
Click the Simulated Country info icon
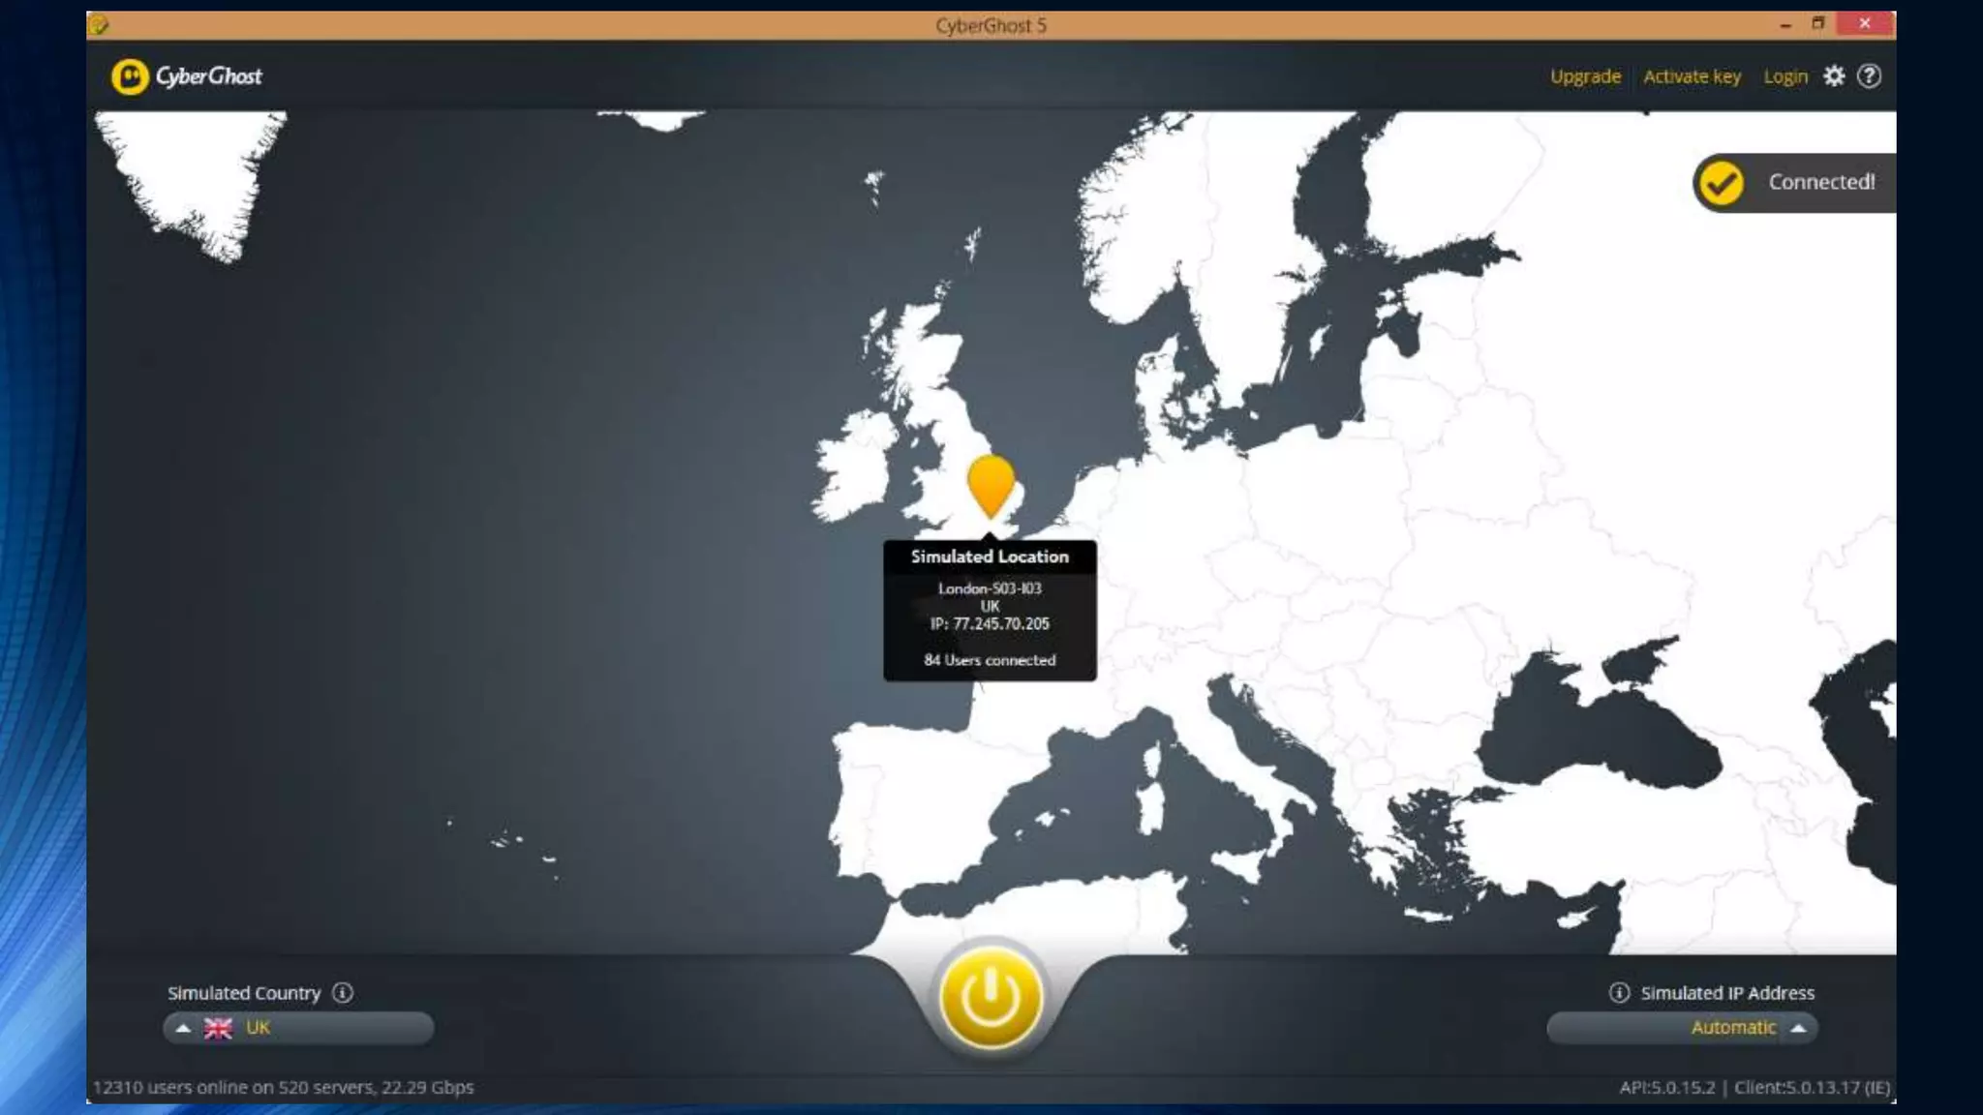coord(343,993)
